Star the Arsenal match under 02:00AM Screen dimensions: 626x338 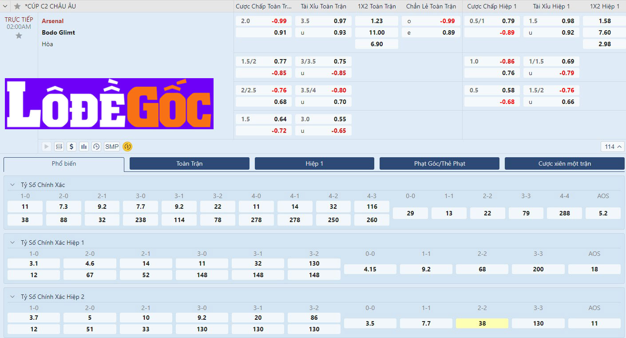pos(19,36)
